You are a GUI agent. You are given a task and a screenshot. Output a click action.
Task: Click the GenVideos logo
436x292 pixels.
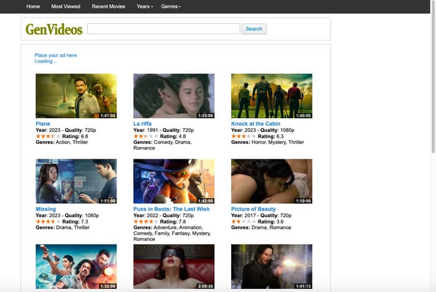53,29
